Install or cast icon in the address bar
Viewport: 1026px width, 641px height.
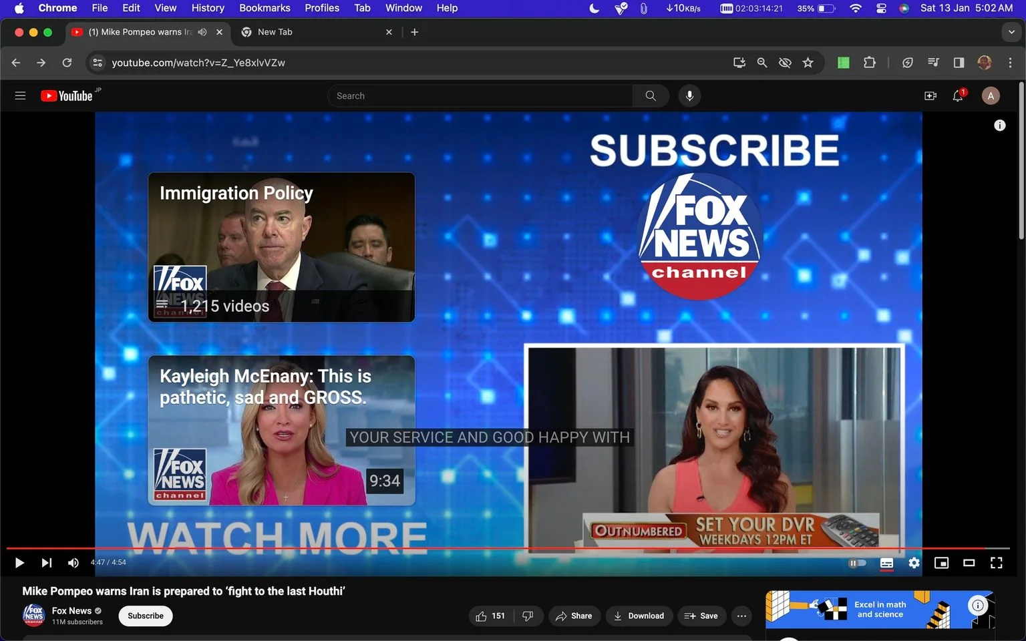739,63
